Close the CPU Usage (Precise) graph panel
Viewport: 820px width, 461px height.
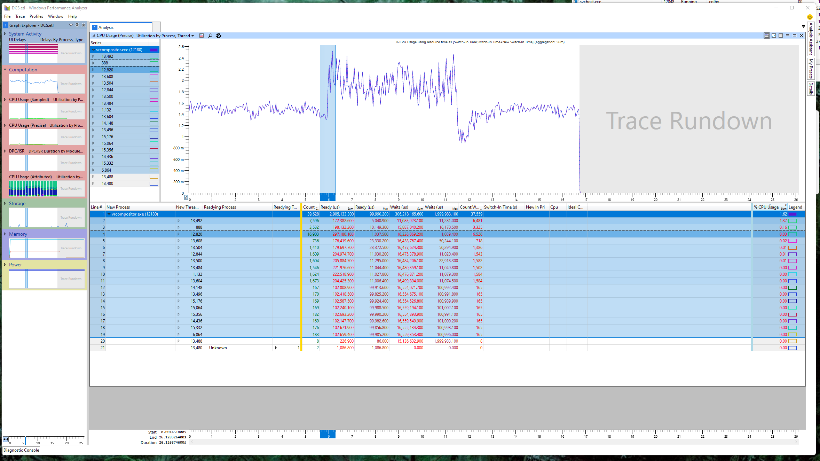[802, 36]
